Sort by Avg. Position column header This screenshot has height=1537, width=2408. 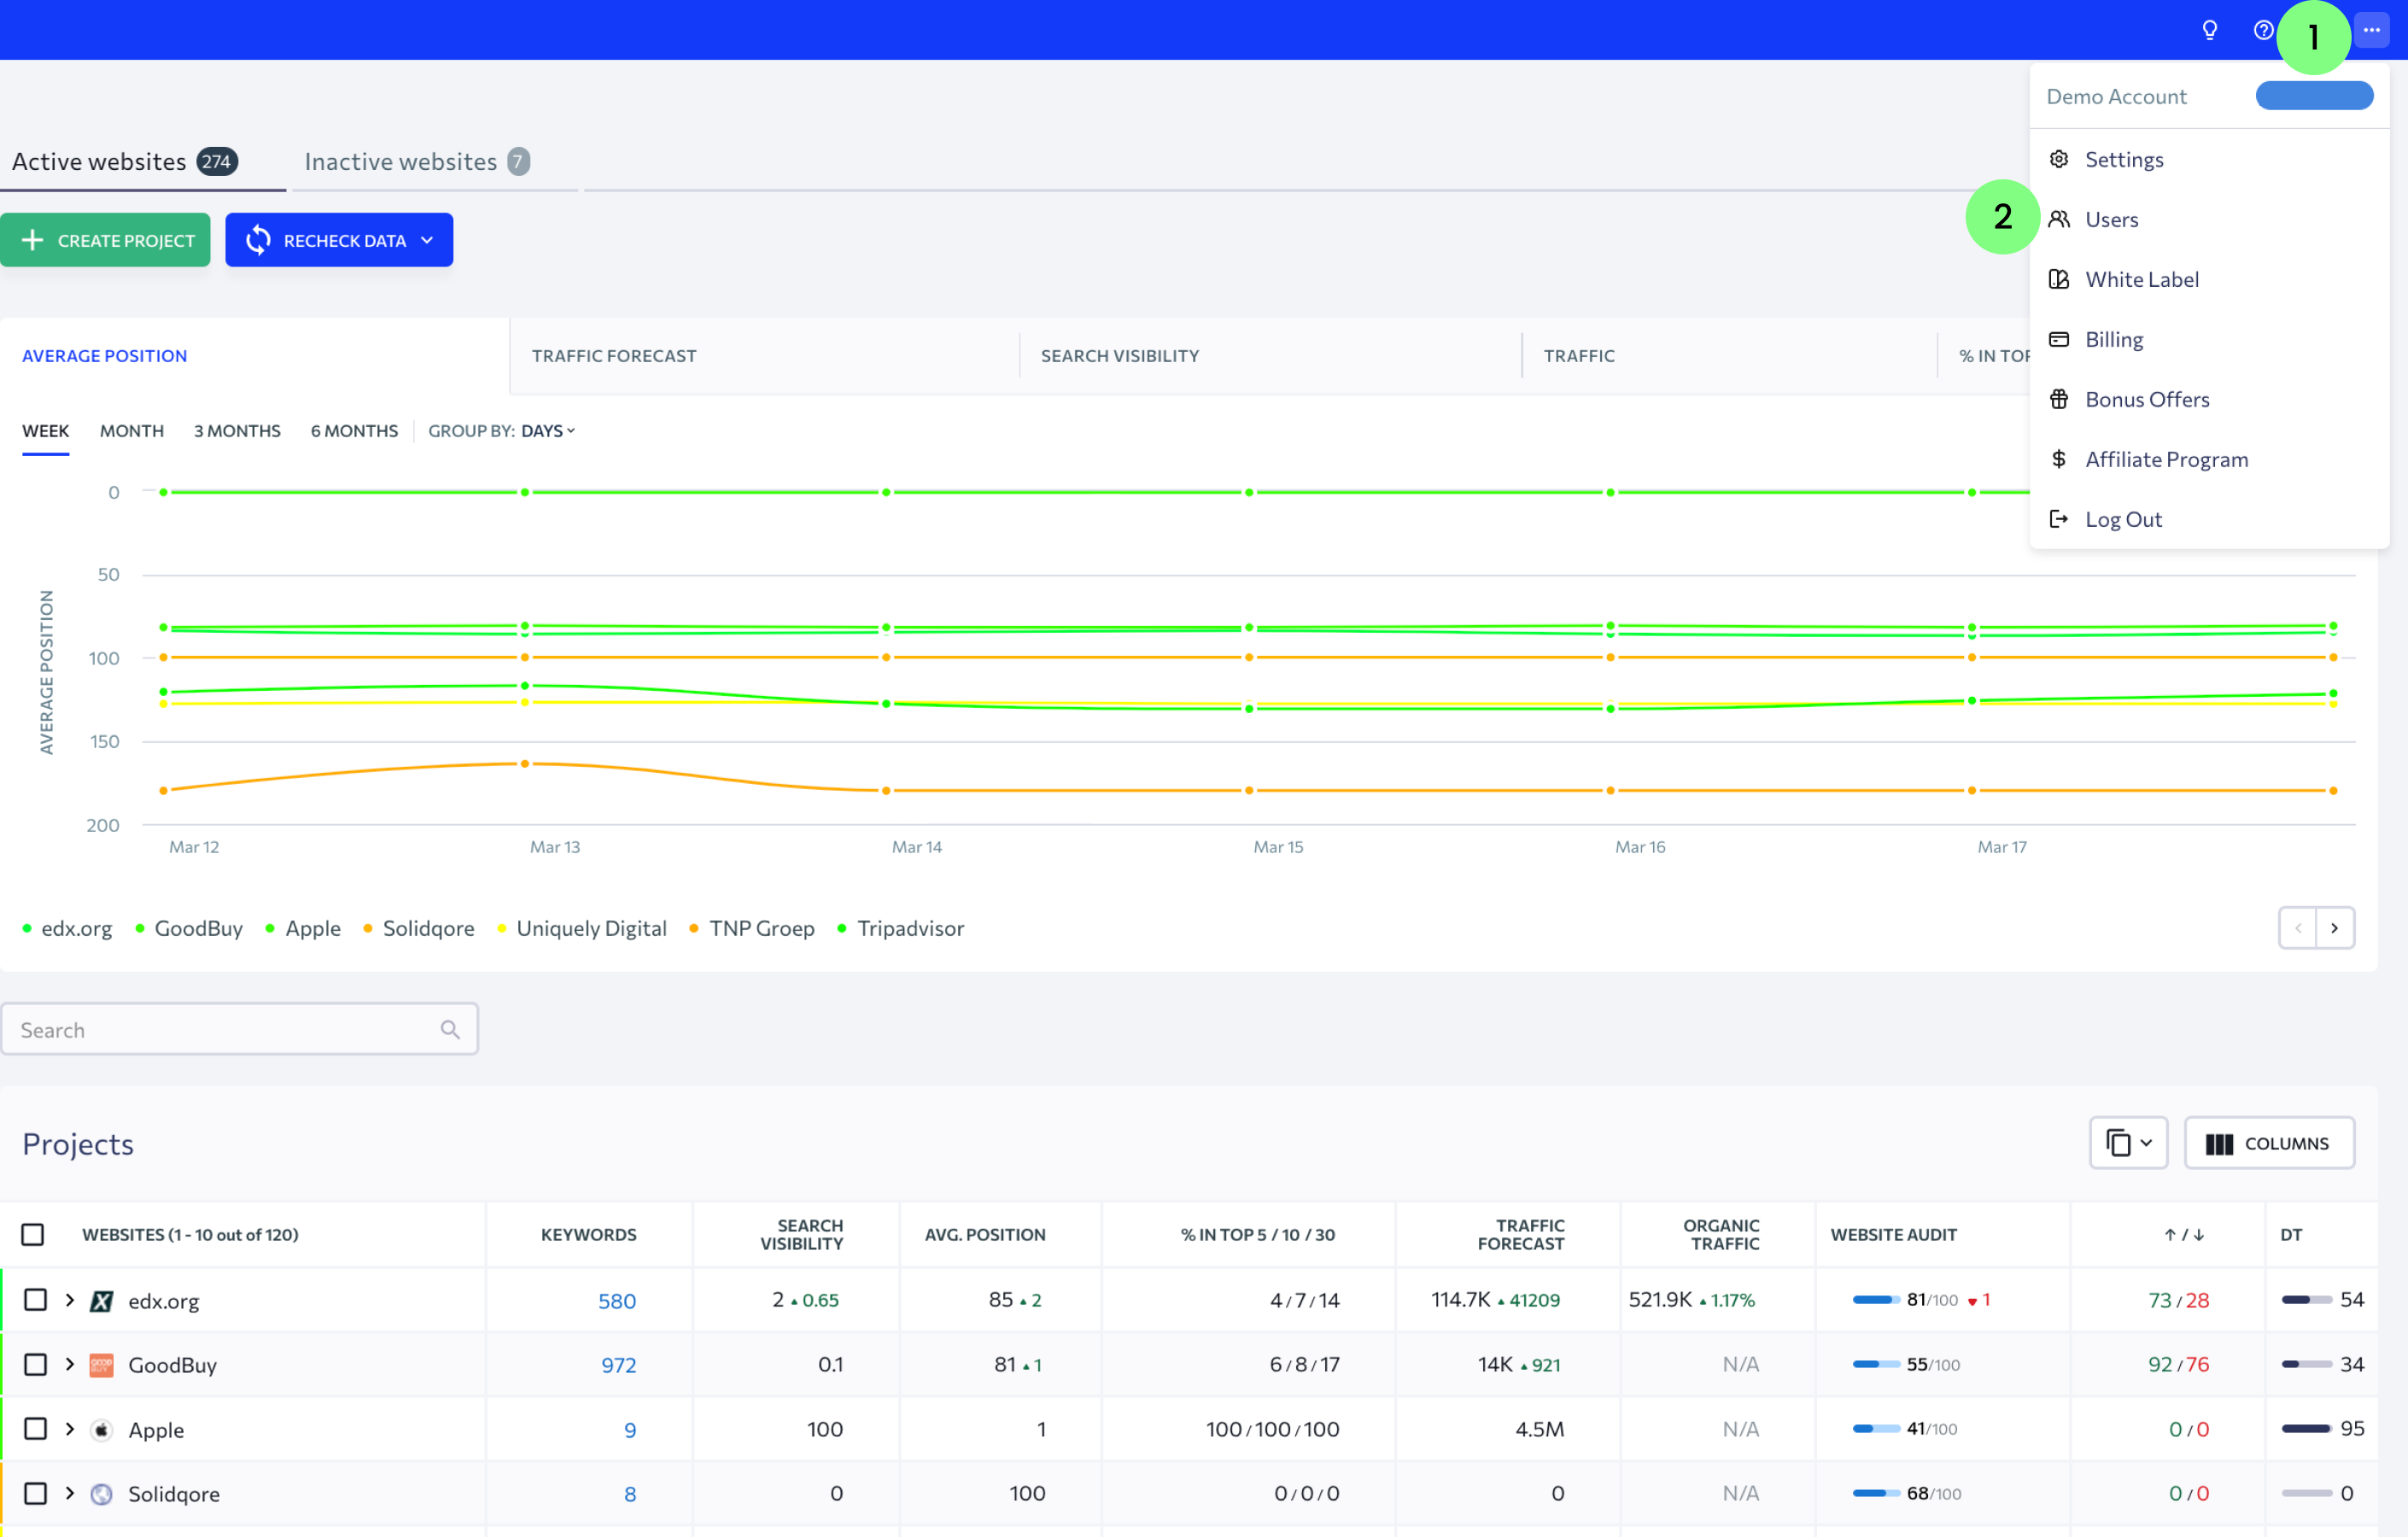(x=984, y=1234)
